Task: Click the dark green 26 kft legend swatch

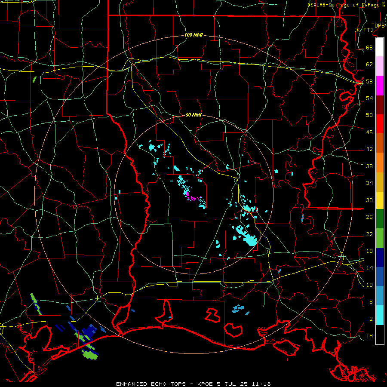Action: pos(380,219)
